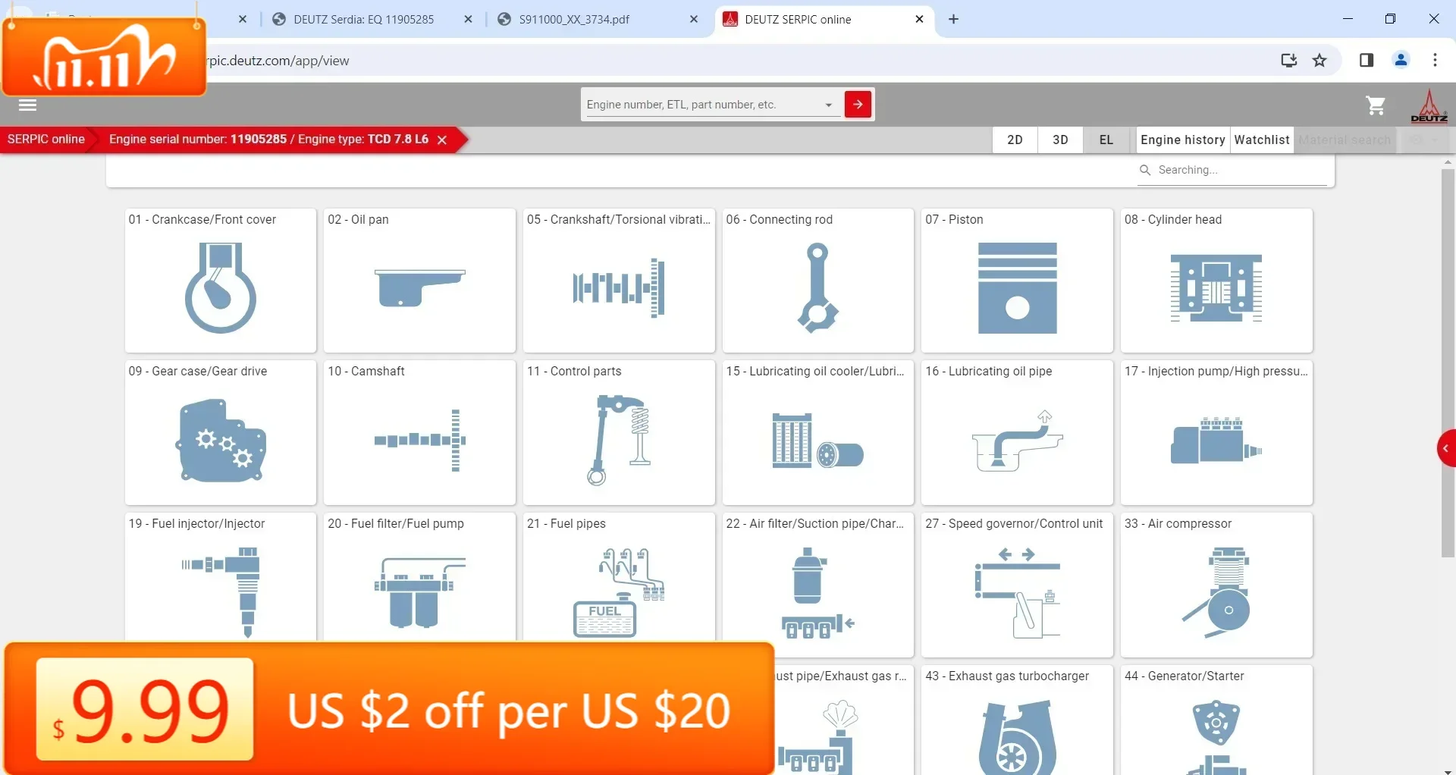The height and width of the screenshot is (775, 1456).
Task: Select the Connecting rod icon
Action: point(817,288)
